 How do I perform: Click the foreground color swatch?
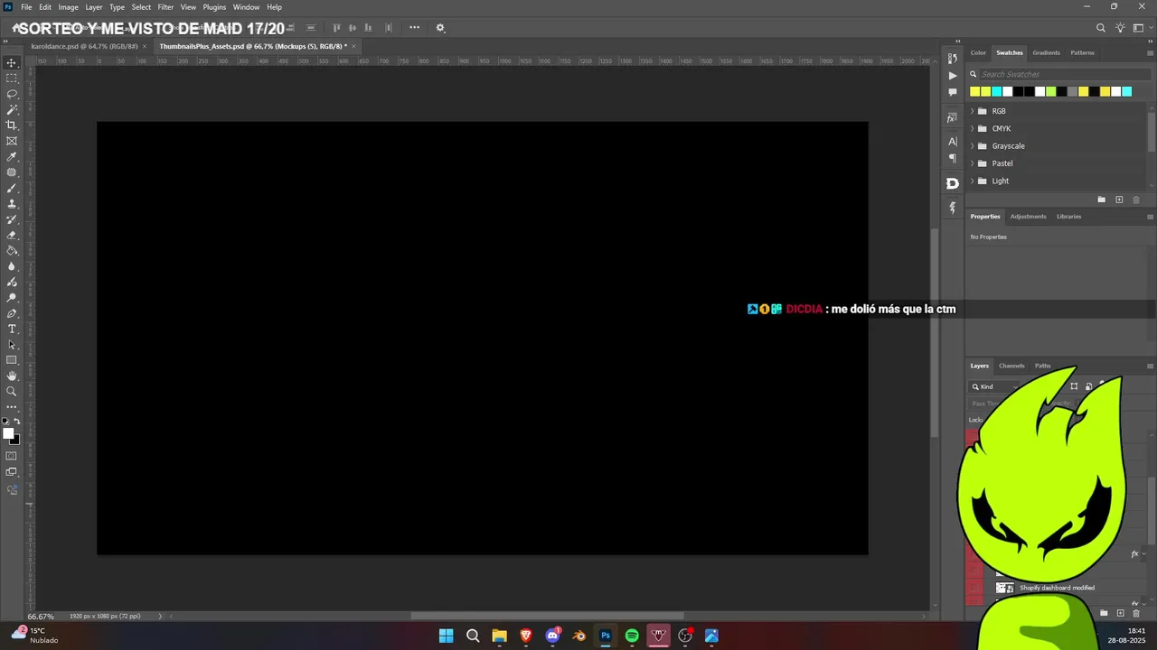pos(8,434)
